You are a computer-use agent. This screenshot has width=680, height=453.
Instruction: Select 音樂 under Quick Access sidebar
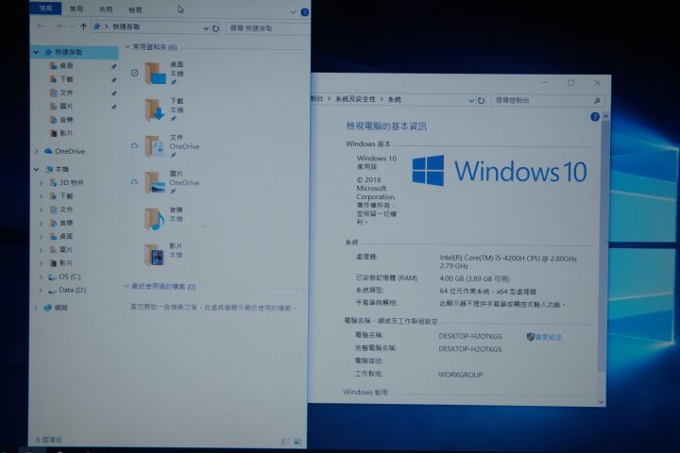[x=66, y=119]
